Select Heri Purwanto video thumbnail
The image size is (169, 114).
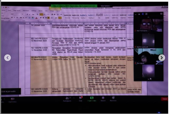(148, 25)
